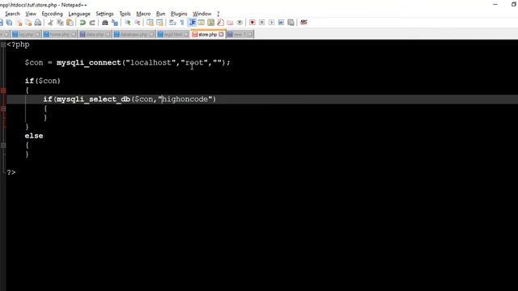This screenshot has height=291, width=518.
Task: Toggle synchronized vertical scrolling
Action: pos(150,23)
